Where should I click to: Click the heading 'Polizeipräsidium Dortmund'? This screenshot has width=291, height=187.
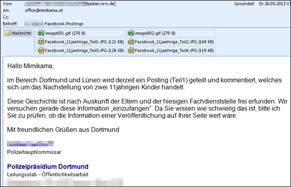click(x=48, y=167)
